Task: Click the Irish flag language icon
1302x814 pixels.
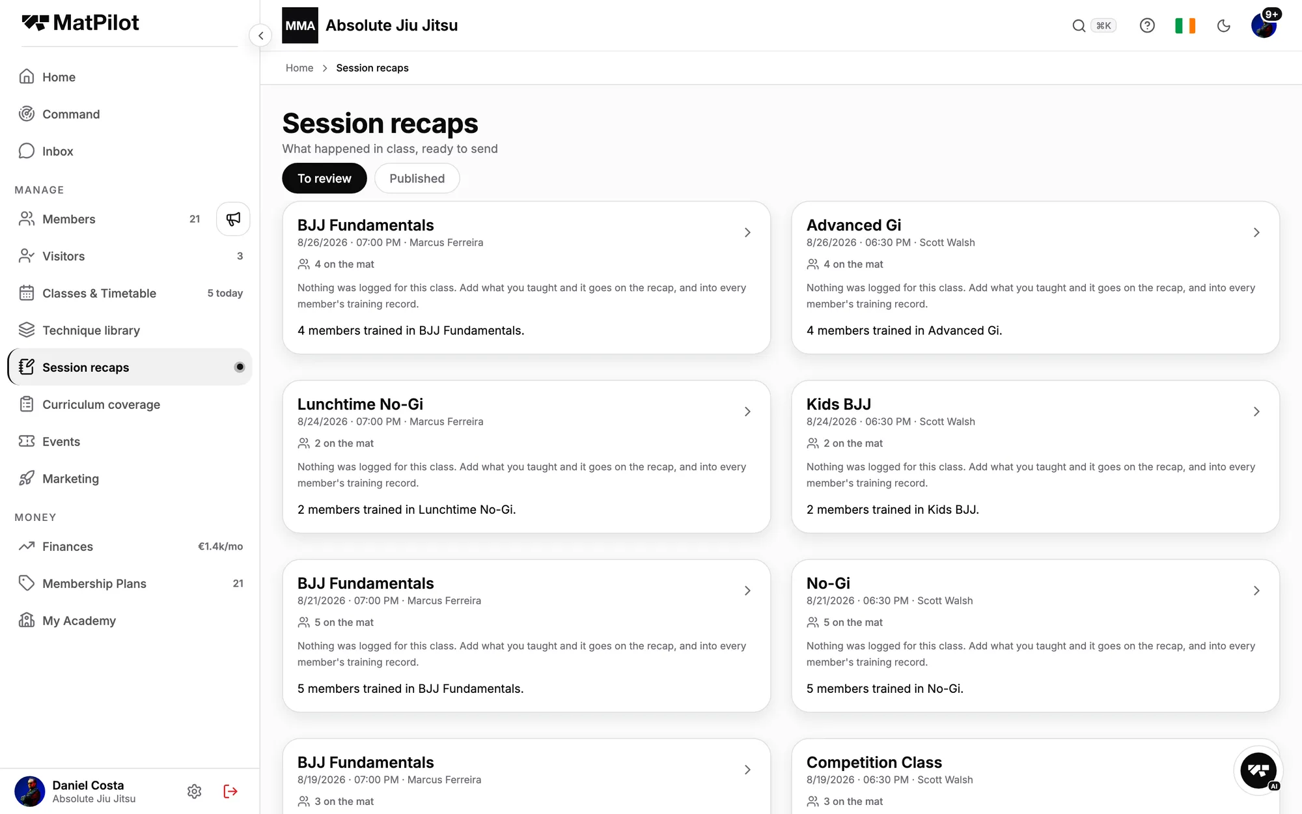Action: [1185, 25]
